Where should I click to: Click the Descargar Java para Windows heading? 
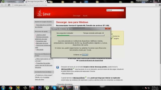72,22
